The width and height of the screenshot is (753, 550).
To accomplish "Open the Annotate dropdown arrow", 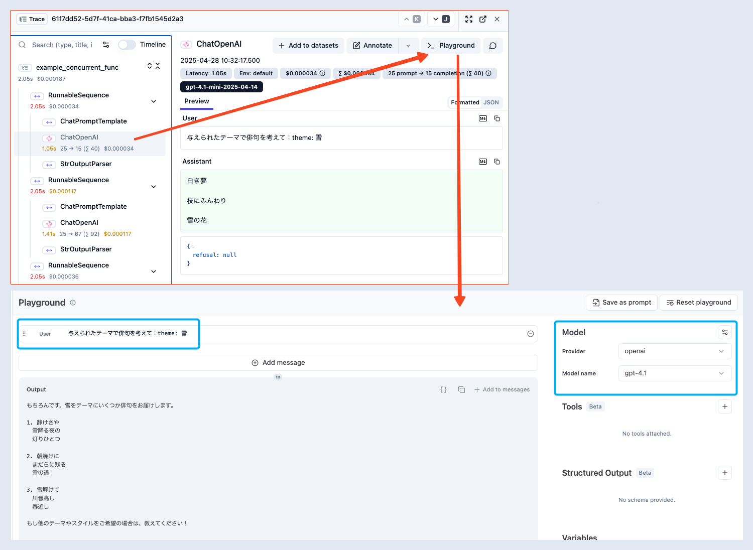I will pyautogui.click(x=408, y=46).
